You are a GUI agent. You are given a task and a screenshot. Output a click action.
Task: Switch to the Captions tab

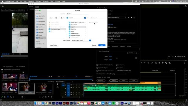point(122,47)
